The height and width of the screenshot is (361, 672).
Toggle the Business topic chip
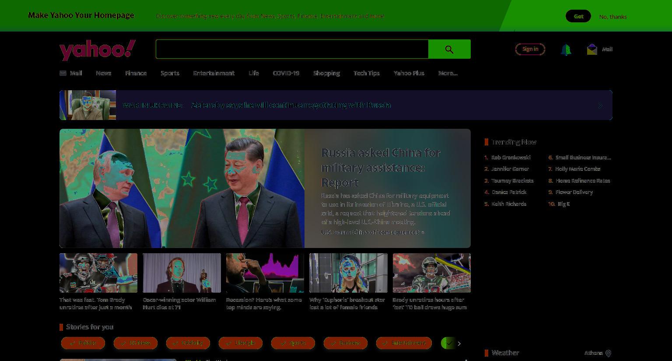346,343
